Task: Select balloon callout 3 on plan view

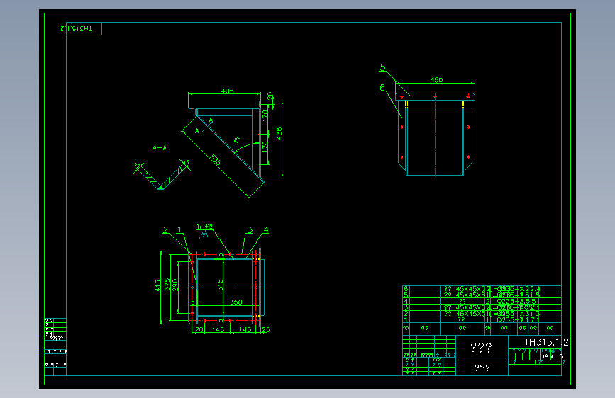Action: pos(250,230)
